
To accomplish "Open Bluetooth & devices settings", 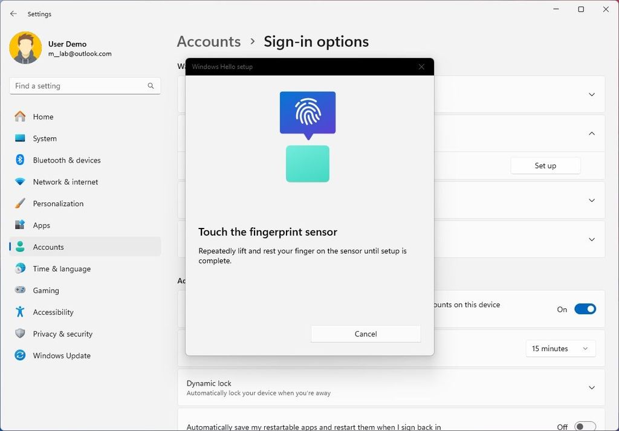I will [x=66, y=160].
